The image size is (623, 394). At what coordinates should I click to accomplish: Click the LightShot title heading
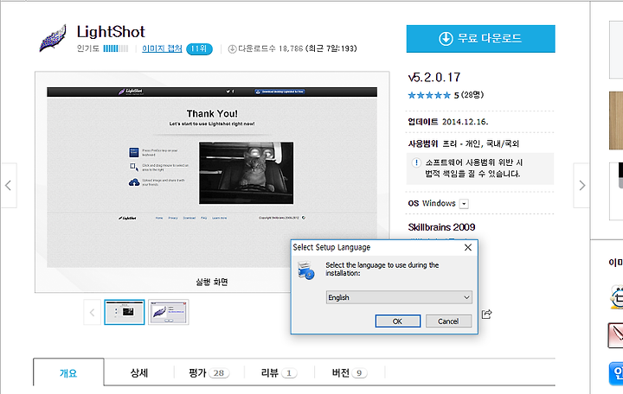[111, 32]
